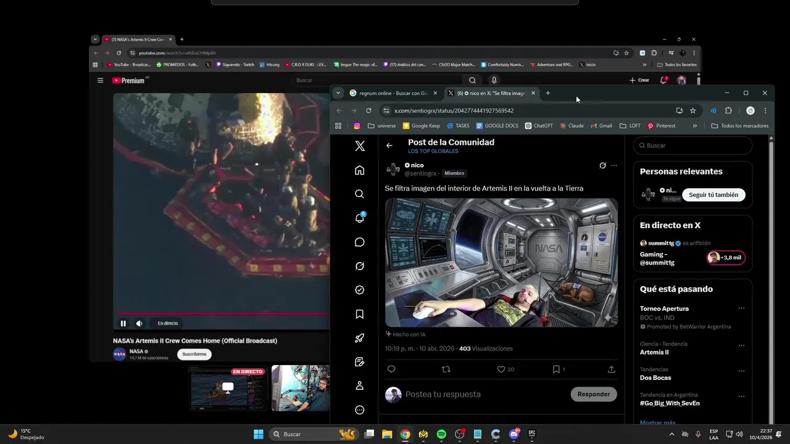Like nico's post with 20 likes
Viewport: 790px width, 444px height.
point(501,369)
